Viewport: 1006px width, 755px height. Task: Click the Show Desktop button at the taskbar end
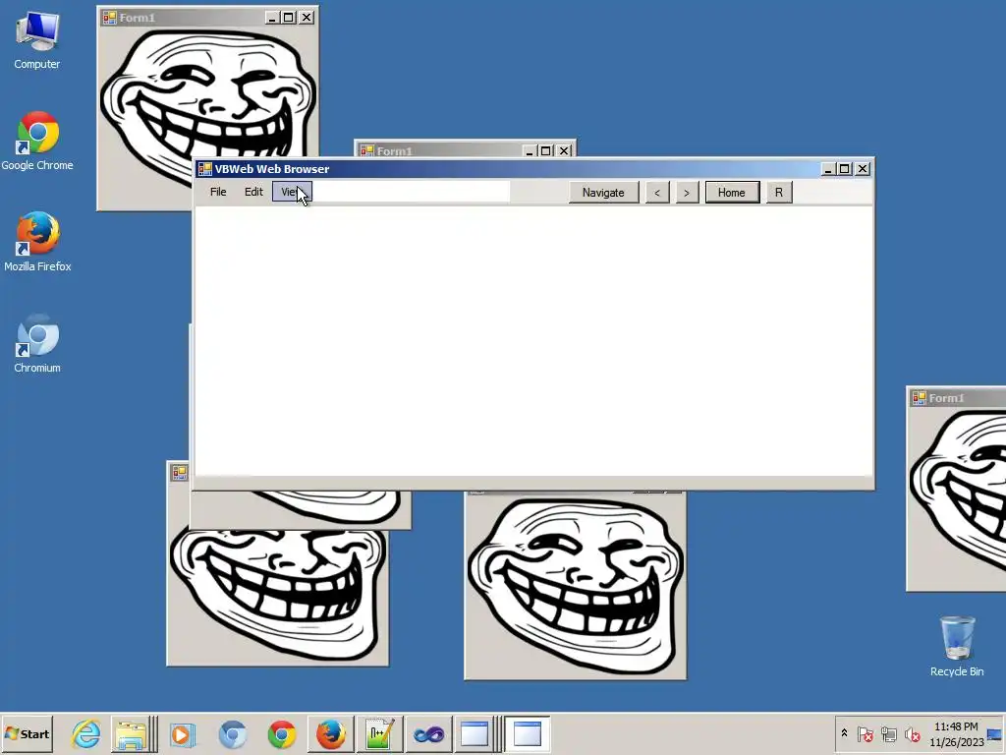click(x=996, y=733)
